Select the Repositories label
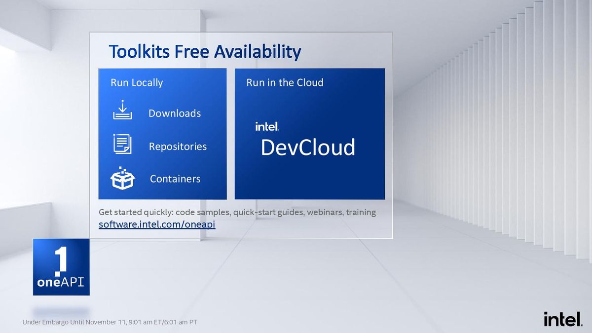The image size is (592, 333). 178,147
